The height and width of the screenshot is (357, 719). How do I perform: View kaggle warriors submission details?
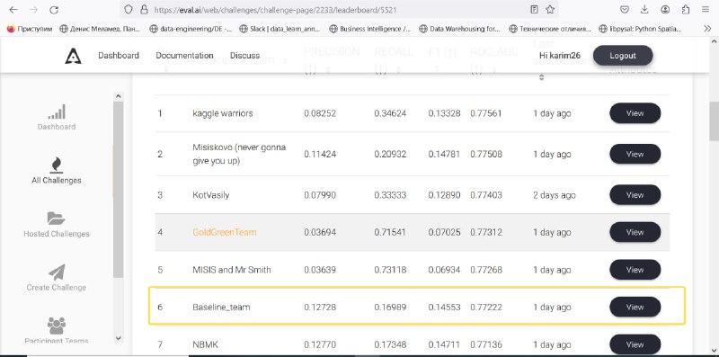[x=635, y=113]
